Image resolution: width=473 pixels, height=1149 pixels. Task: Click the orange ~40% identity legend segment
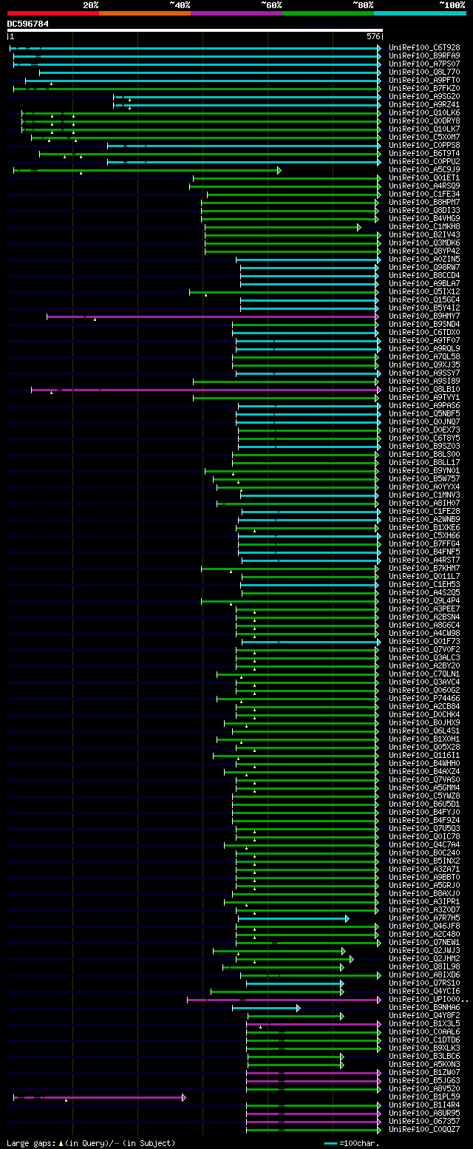pyautogui.click(x=145, y=13)
